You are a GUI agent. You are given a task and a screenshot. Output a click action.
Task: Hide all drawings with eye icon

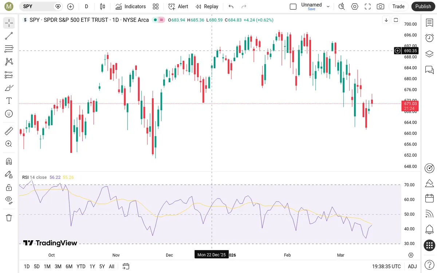9,200
